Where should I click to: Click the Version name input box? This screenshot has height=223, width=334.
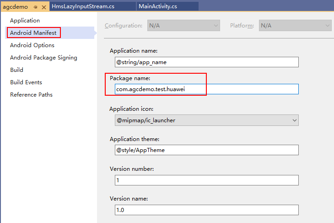[x=206, y=210]
